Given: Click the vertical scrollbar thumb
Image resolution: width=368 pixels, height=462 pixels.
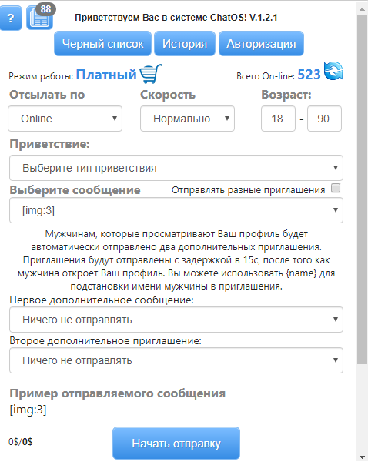Looking at the screenshot, I should point(362,190).
